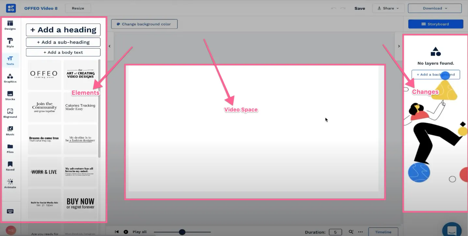Click the OFFEO Video 8 project title
Image resolution: width=468 pixels, height=236 pixels.
tap(41, 8)
